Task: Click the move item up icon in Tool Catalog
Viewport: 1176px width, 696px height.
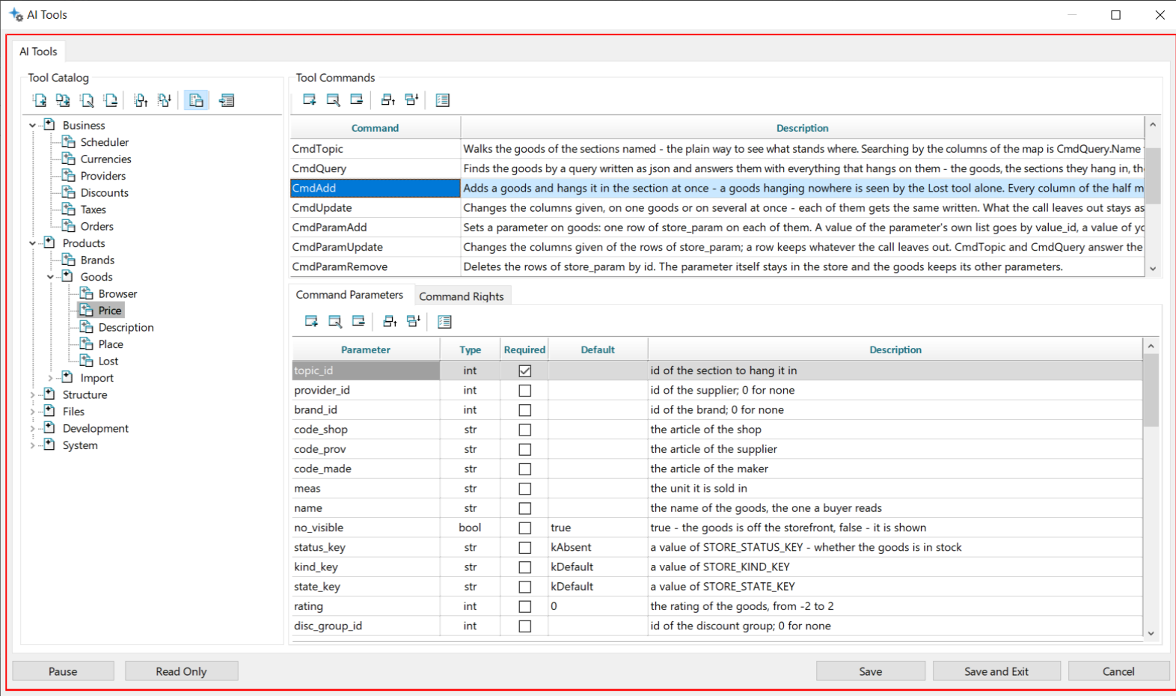Action: pyautogui.click(x=141, y=100)
